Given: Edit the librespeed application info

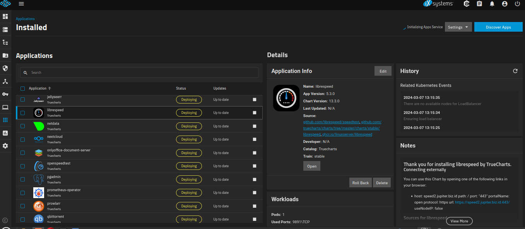Looking at the screenshot, I should (x=383, y=71).
